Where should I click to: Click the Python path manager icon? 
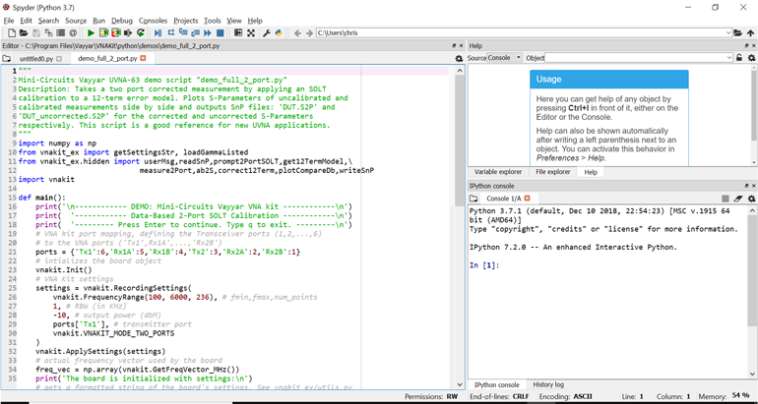tap(279, 33)
